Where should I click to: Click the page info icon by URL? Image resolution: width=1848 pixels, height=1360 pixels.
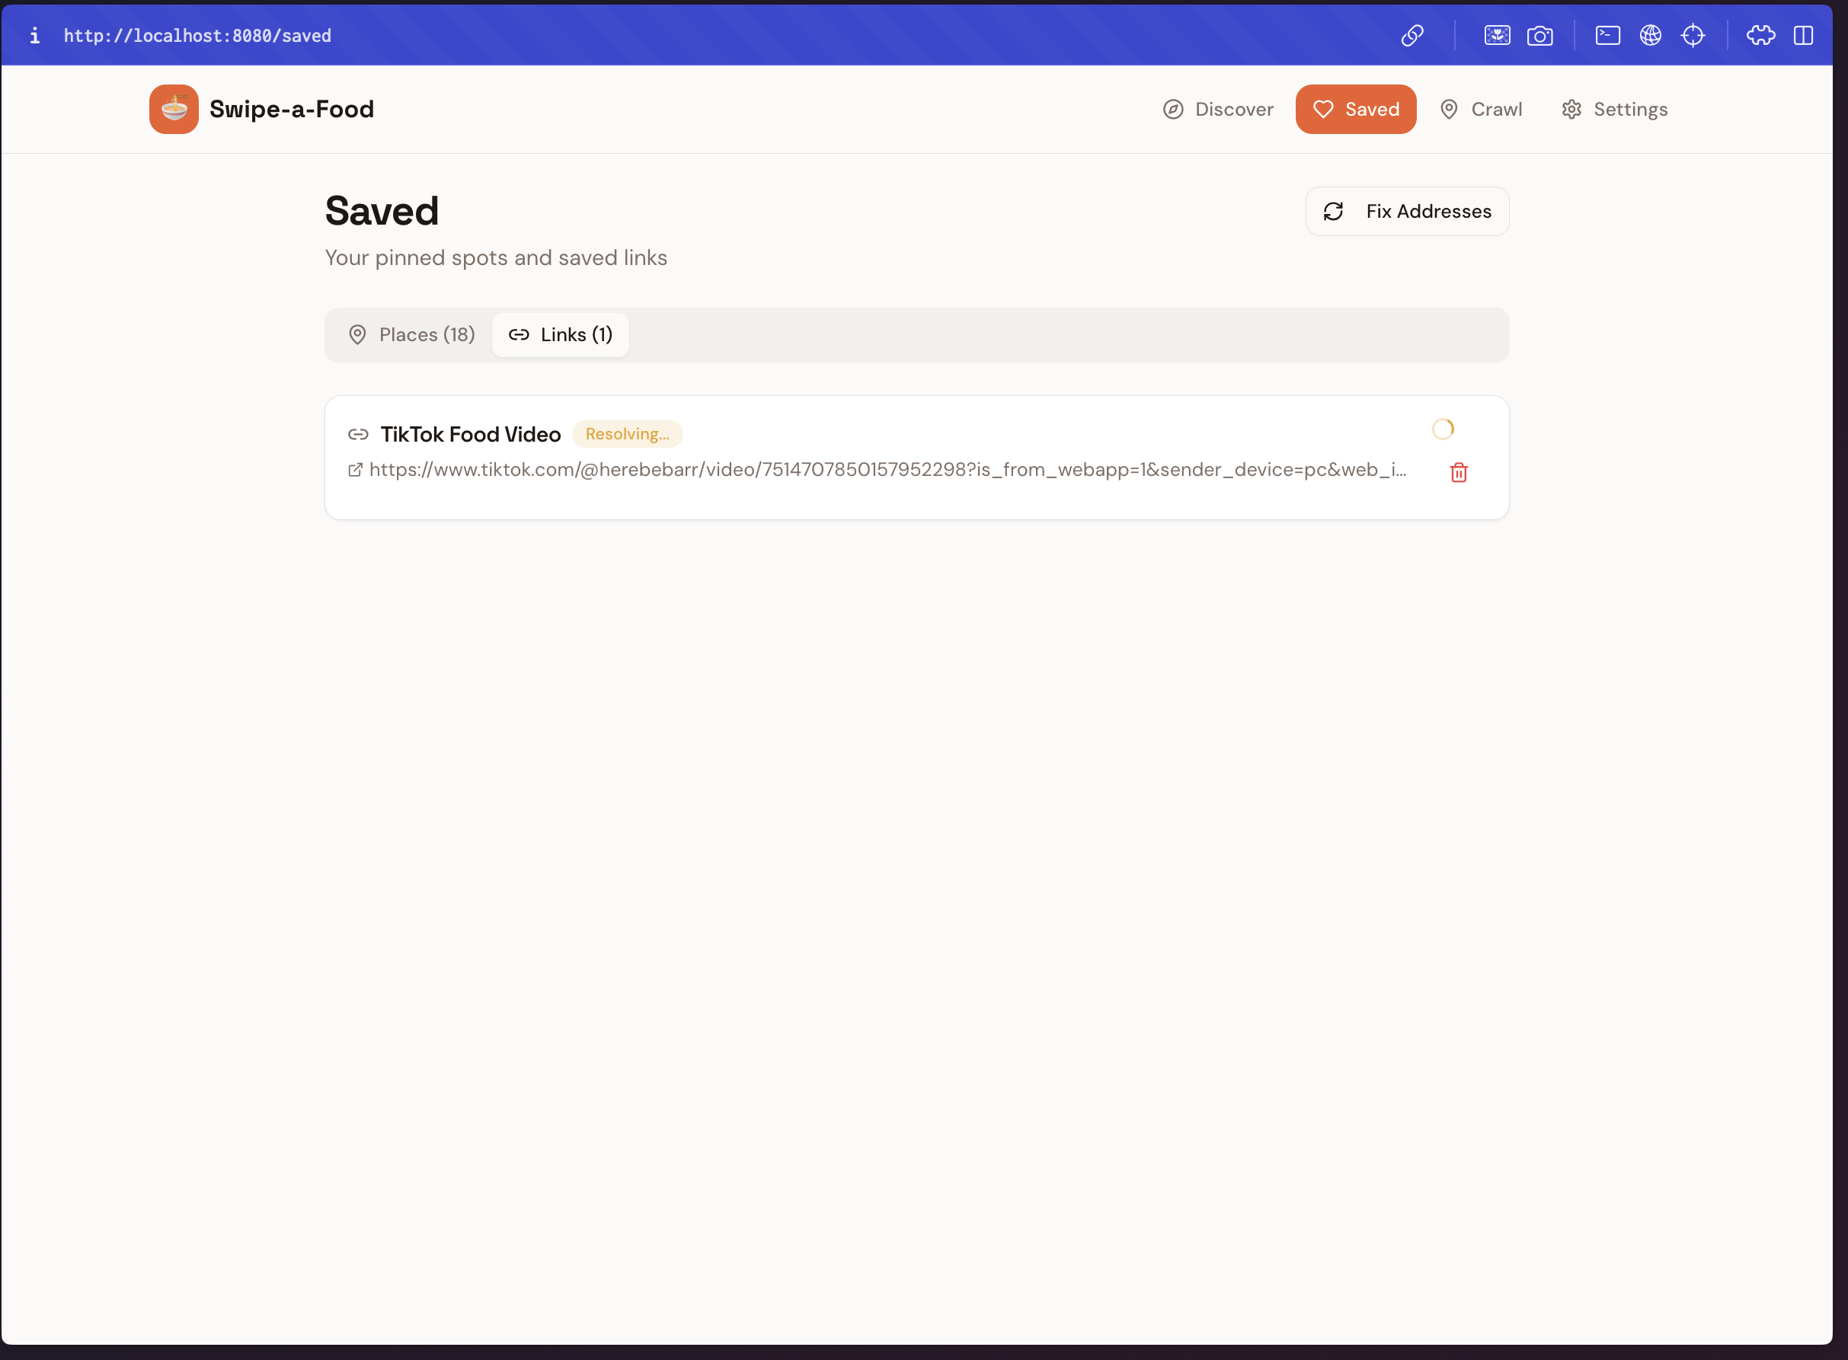(x=34, y=35)
